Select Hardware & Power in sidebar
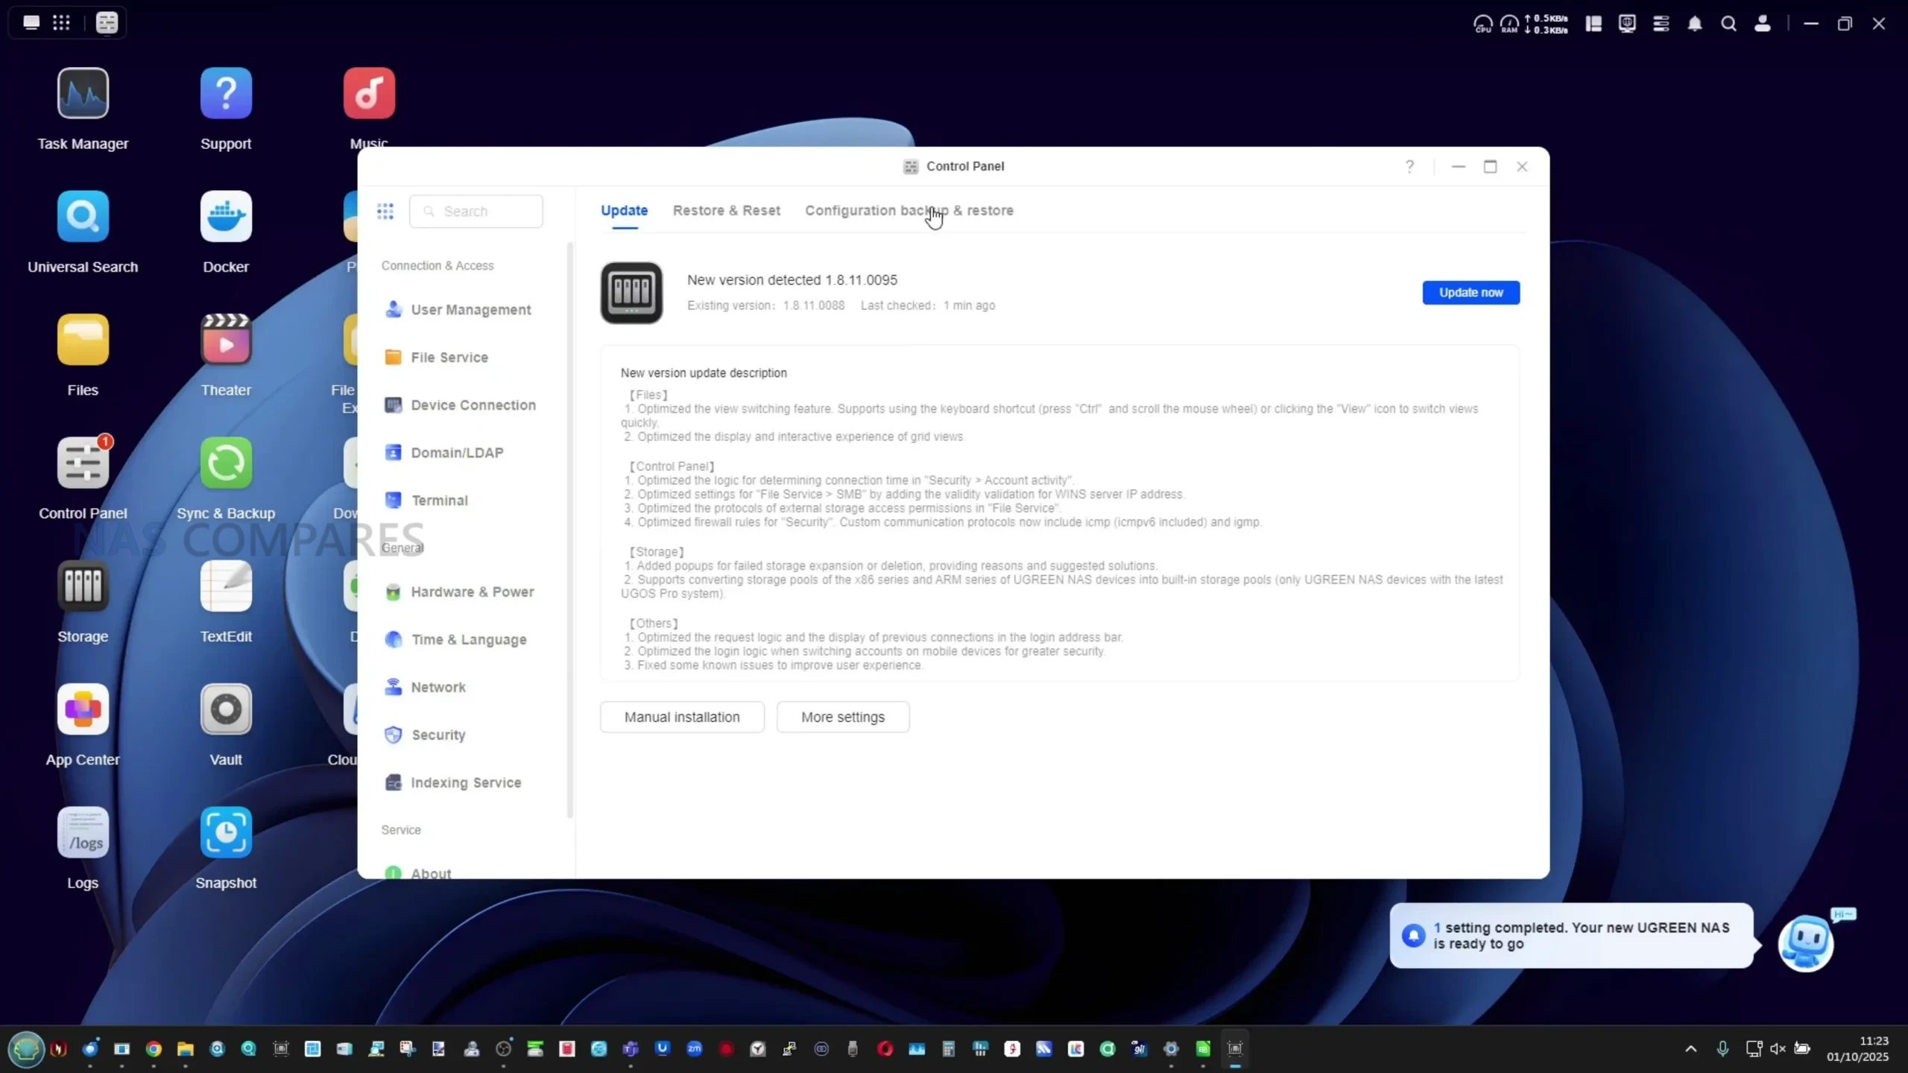 472,592
